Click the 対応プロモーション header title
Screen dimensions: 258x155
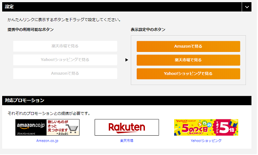coord(25,101)
